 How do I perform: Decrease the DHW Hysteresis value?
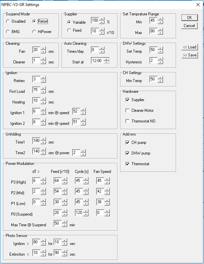pyautogui.click(x=160, y=62)
